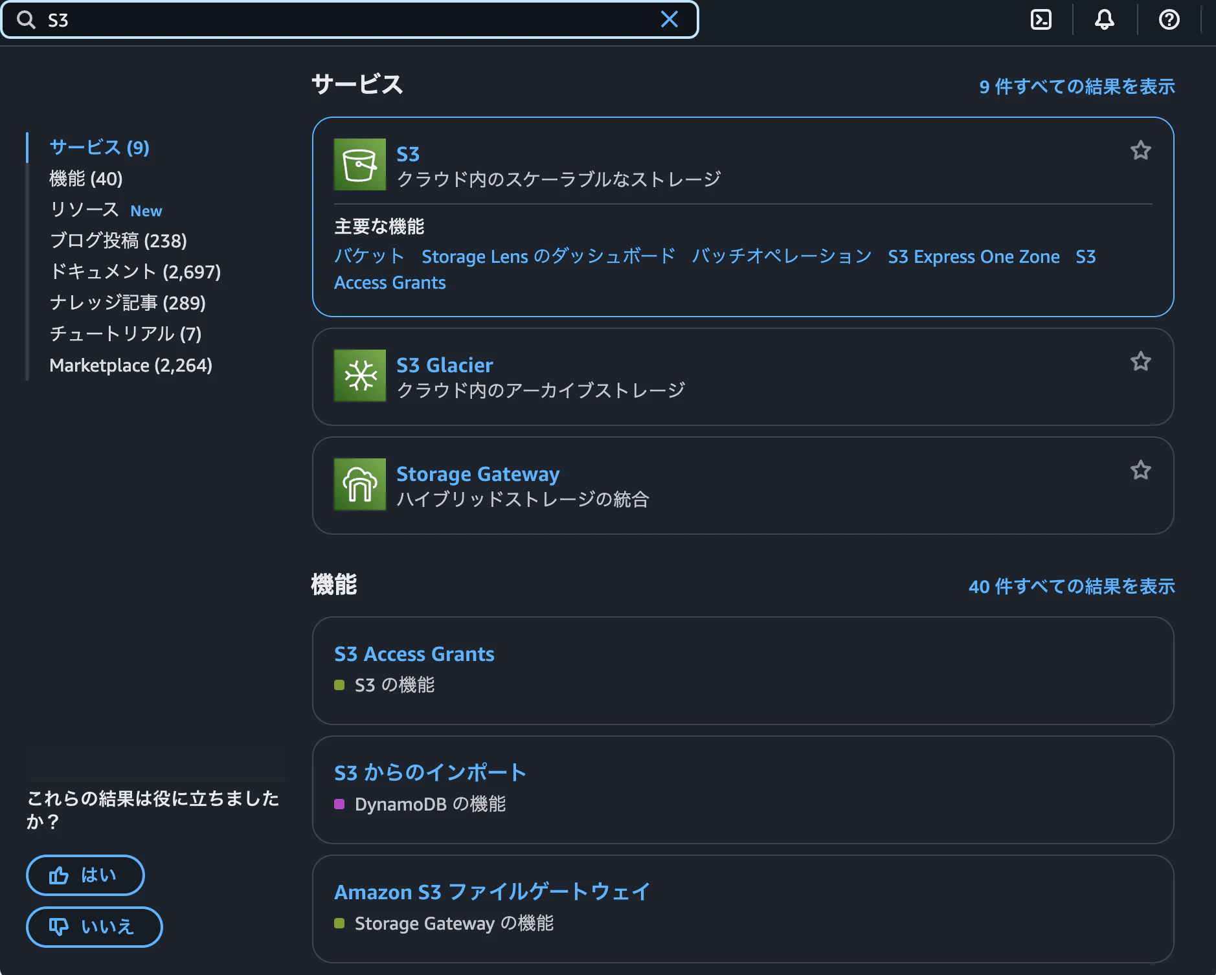
Task: Open the バッチオペレーション link
Action: [x=782, y=256]
